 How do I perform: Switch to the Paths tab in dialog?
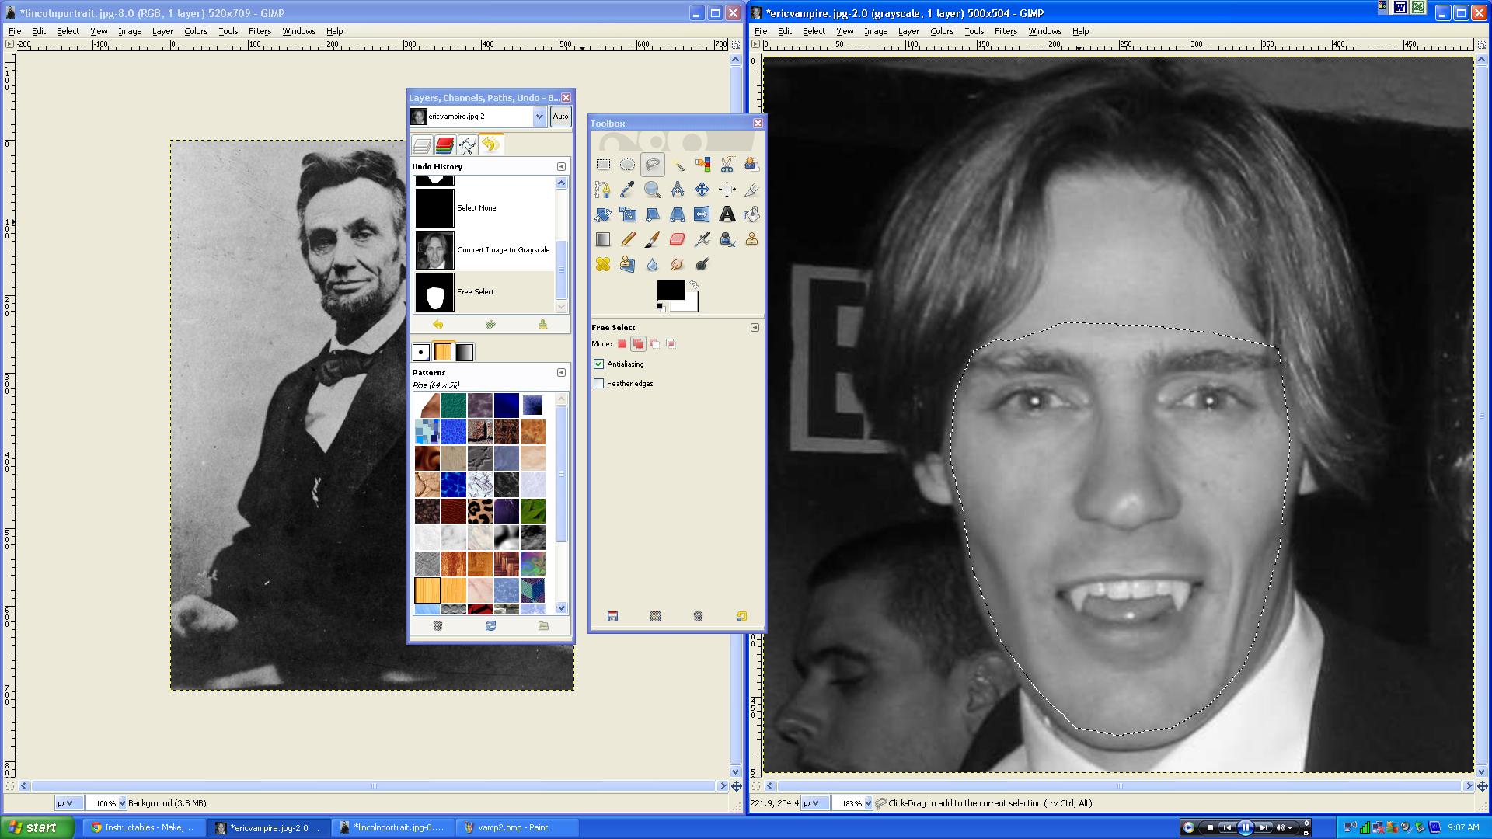pyautogui.click(x=467, y=144)
